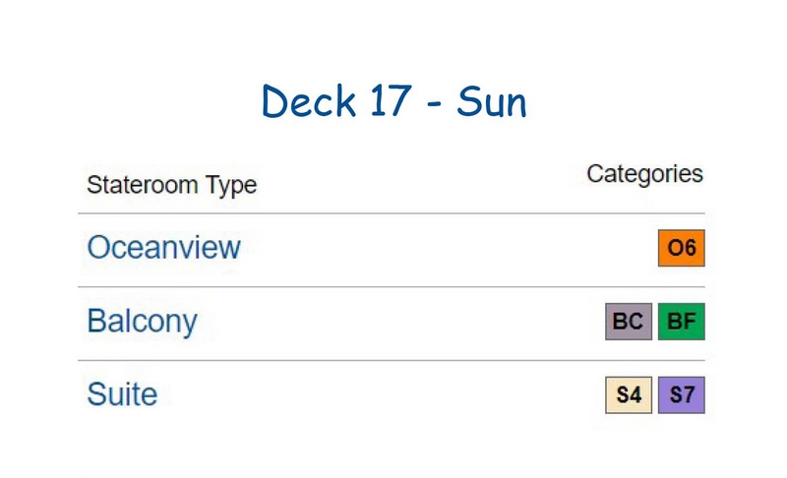Click the Categories column header
Image resolution: width=787 pixels, height=478 pixels.
[644, 174]
